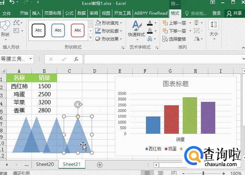245x175 pixels.
Task: Add a new sheet with plus icon
Action: point(100,164)
